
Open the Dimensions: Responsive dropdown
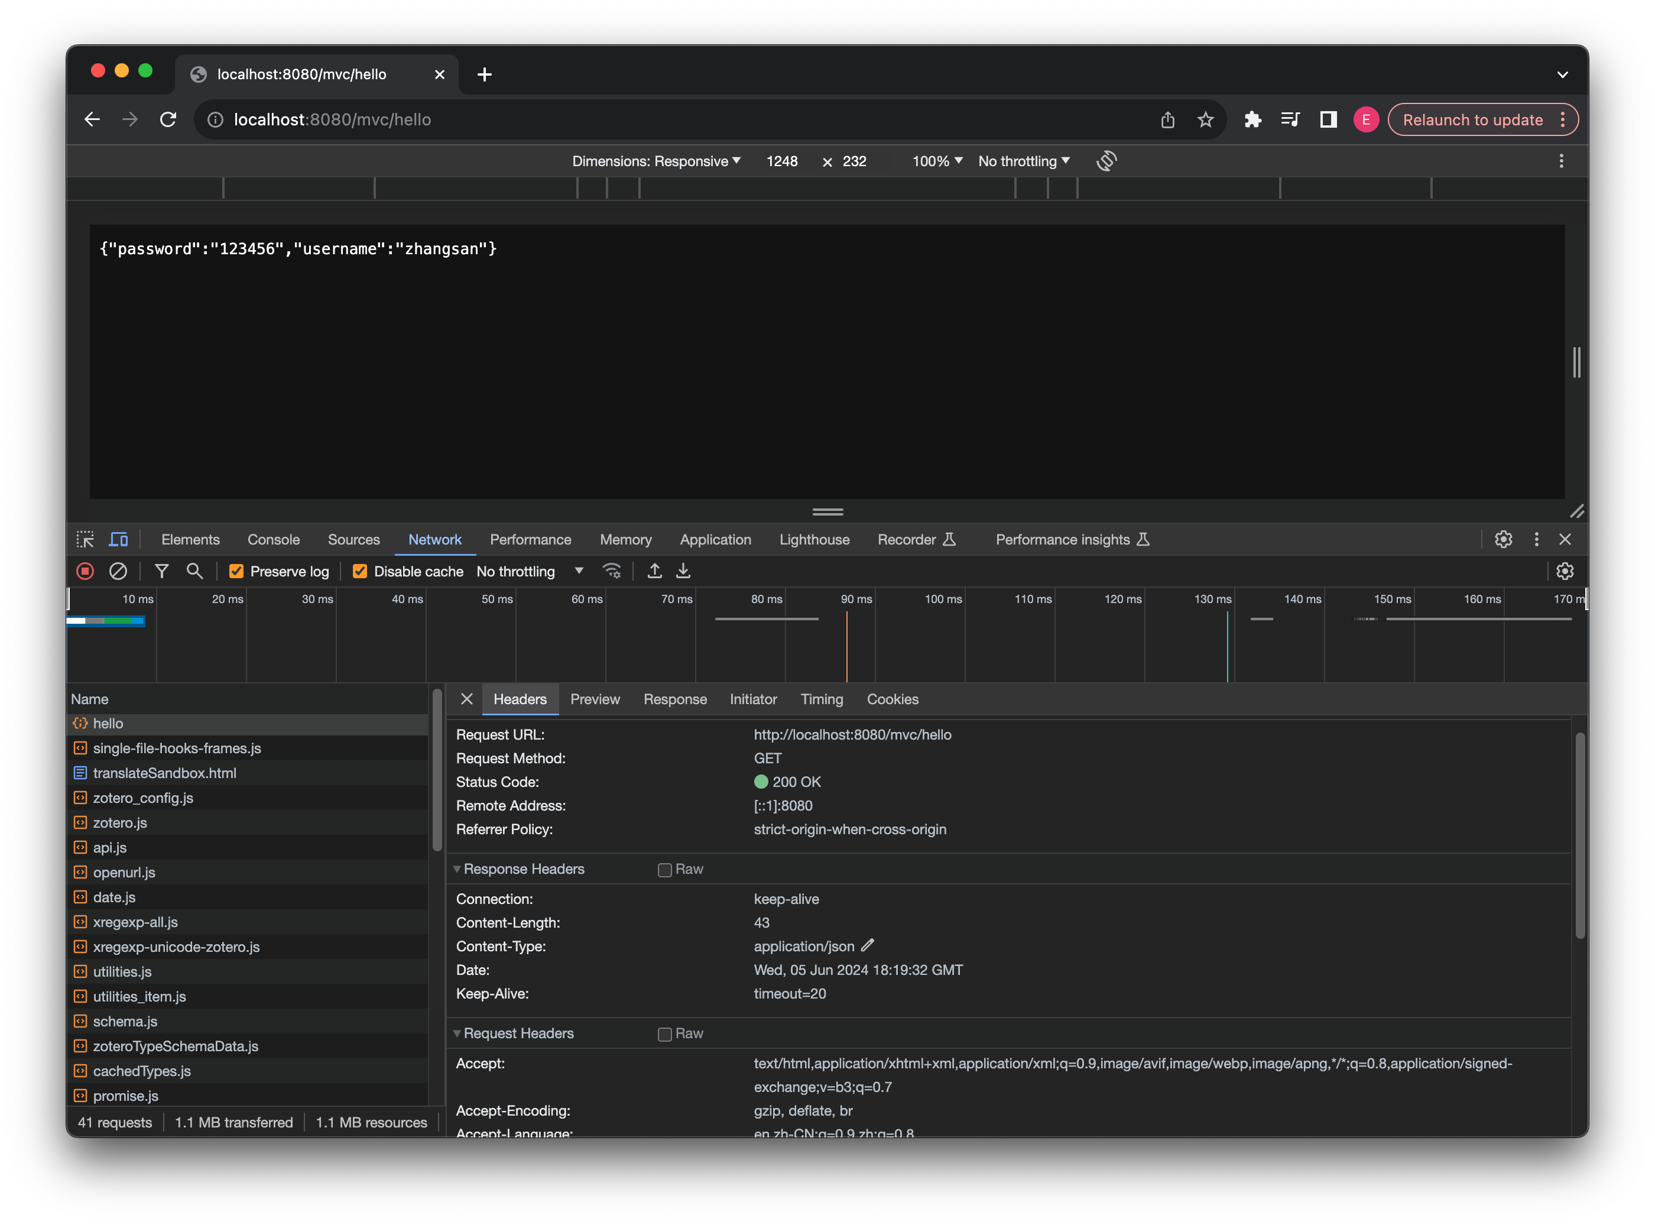click(x=655, y=160)
